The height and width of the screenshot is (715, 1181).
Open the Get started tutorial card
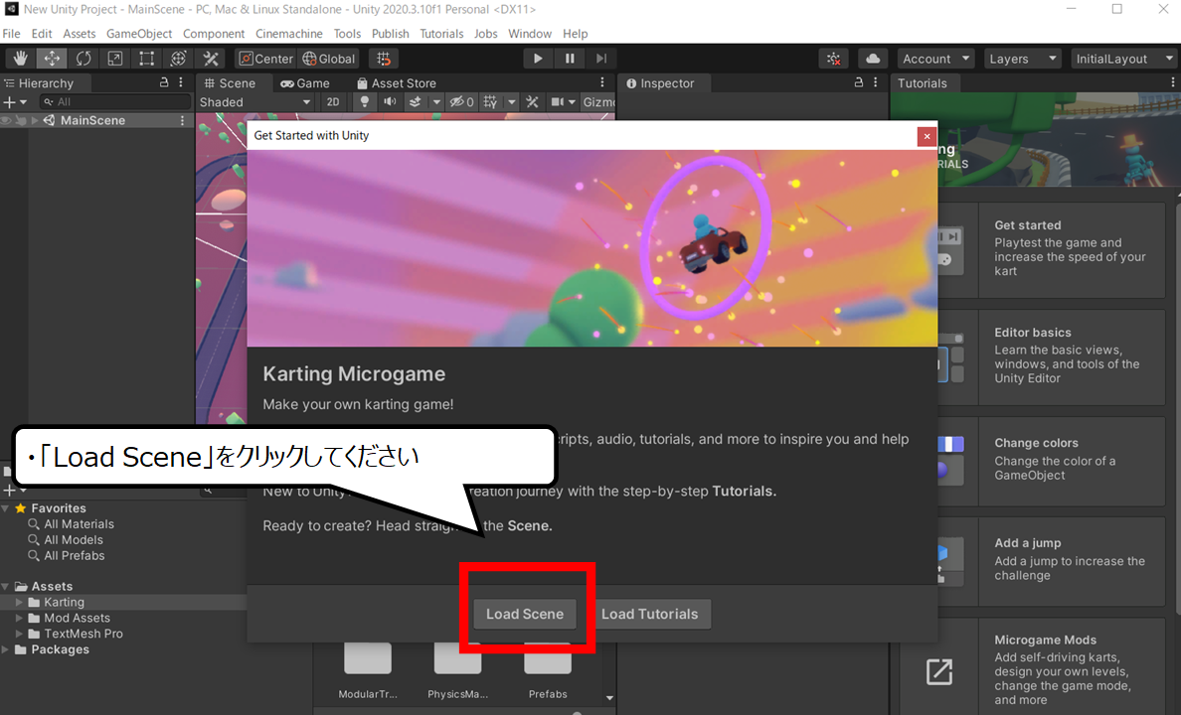(x=1052, y=248)
